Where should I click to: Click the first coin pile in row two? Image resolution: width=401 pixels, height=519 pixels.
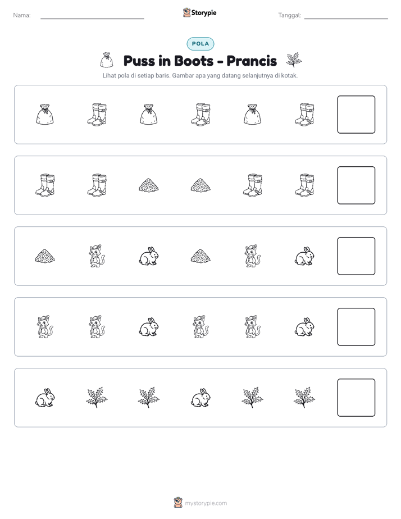[x=149, y=185]
